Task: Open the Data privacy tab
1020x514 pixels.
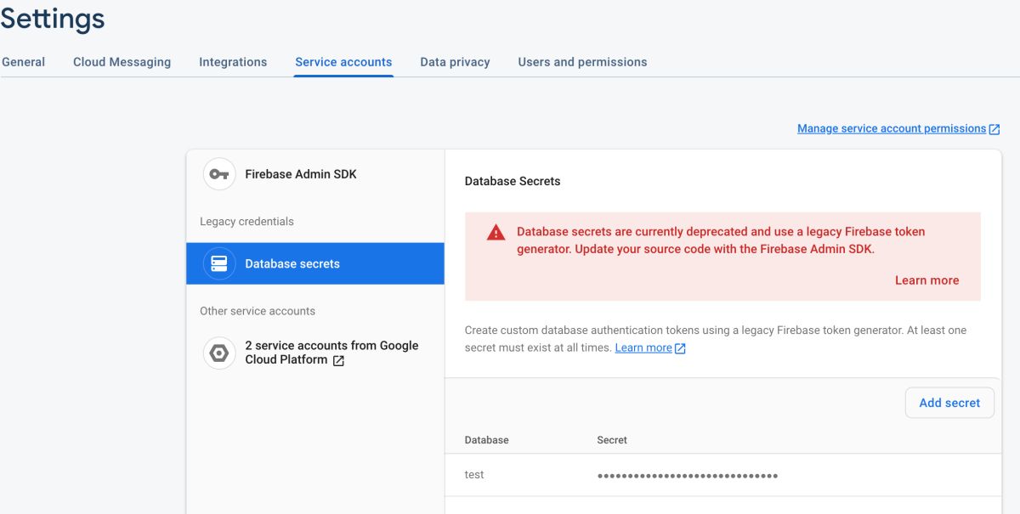Action: (455, 62)
